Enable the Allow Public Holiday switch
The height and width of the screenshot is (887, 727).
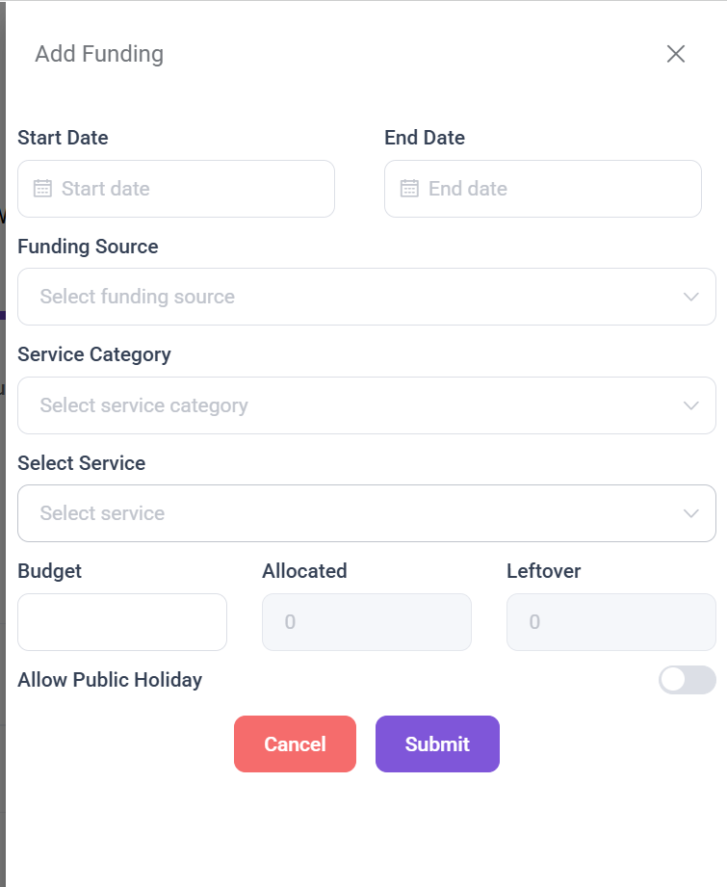[687, 680]
